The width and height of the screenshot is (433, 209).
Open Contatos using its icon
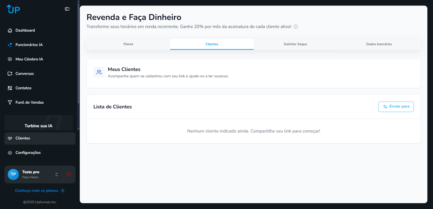10,88
